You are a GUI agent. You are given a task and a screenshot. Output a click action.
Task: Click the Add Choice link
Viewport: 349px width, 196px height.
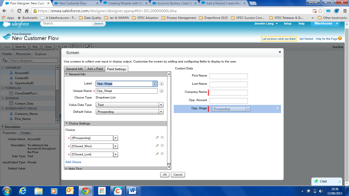[73, 162]
